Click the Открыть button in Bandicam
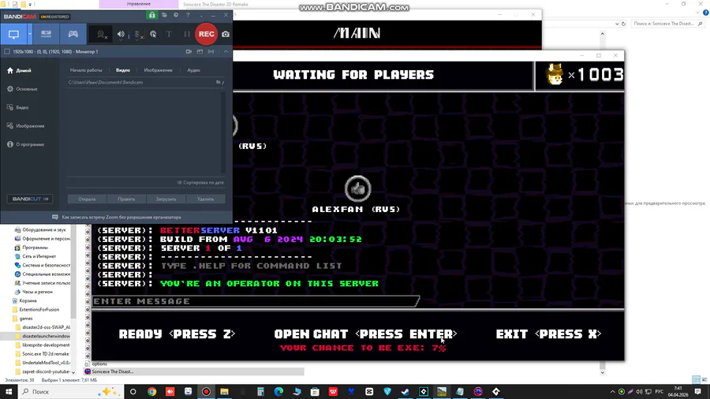This screenshot has width=710, height=399. 87,199
